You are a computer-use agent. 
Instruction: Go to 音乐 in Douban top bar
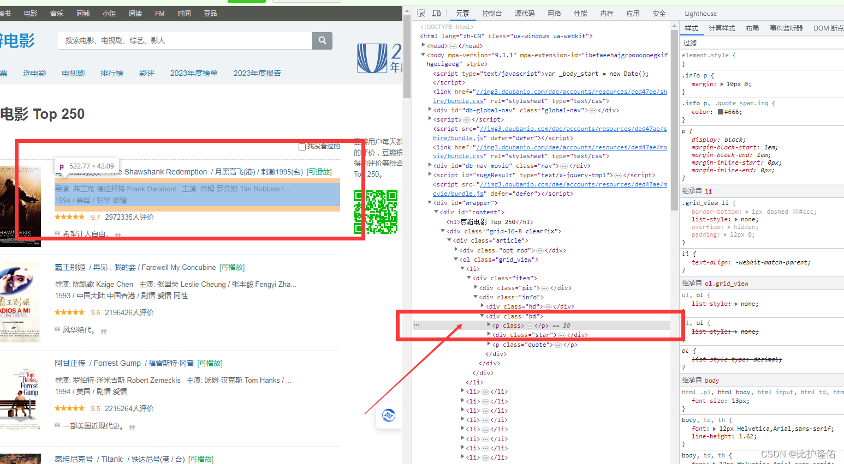57,14
